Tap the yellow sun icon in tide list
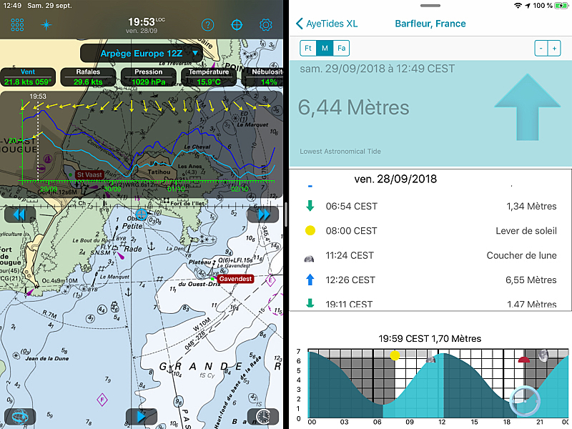The width and height of the screenshot is (572, 429). pyautogui.click(x=310, y=230)
